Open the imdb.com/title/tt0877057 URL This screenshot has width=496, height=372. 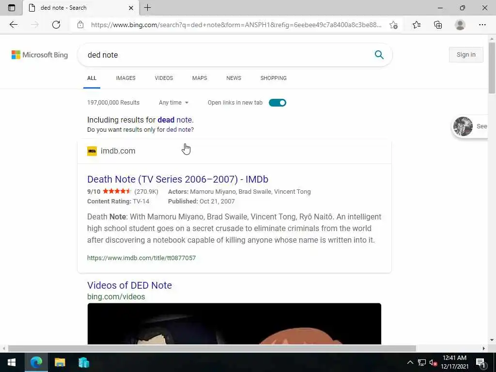point(141,258)
